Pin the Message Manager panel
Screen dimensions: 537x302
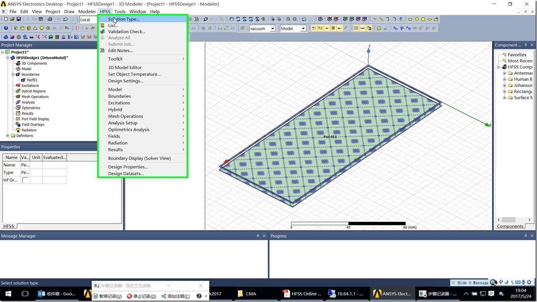[258, 236]
